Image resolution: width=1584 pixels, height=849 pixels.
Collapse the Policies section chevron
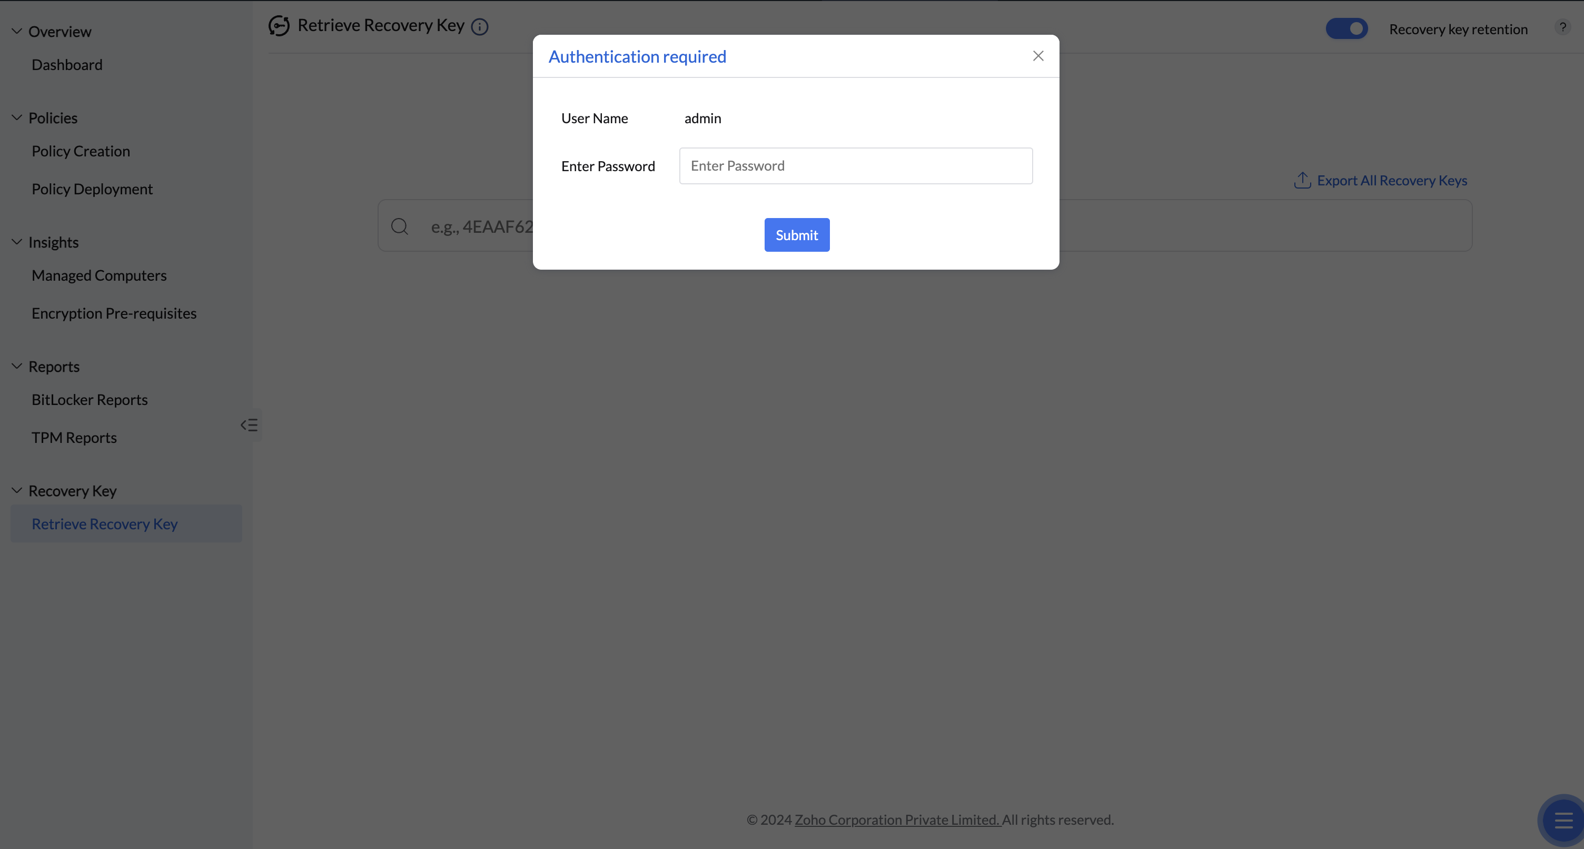coord(17,117)
